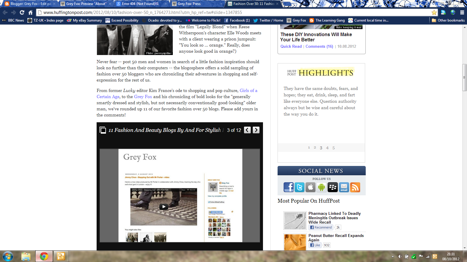Play the video in Grey Fox slide
Viewport: 467px width, 262px height.
(163, 207)
